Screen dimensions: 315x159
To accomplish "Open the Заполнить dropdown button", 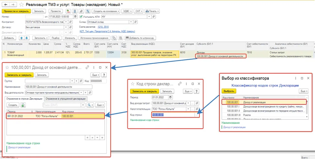I will tap(41, 38).
